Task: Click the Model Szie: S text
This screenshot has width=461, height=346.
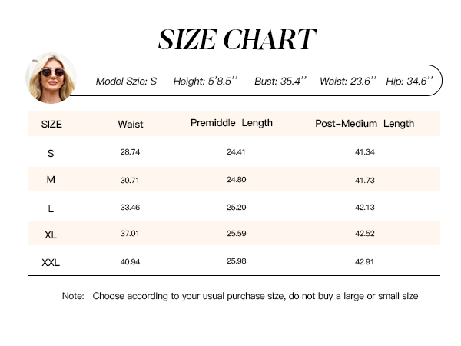Action: click(126, 81)
